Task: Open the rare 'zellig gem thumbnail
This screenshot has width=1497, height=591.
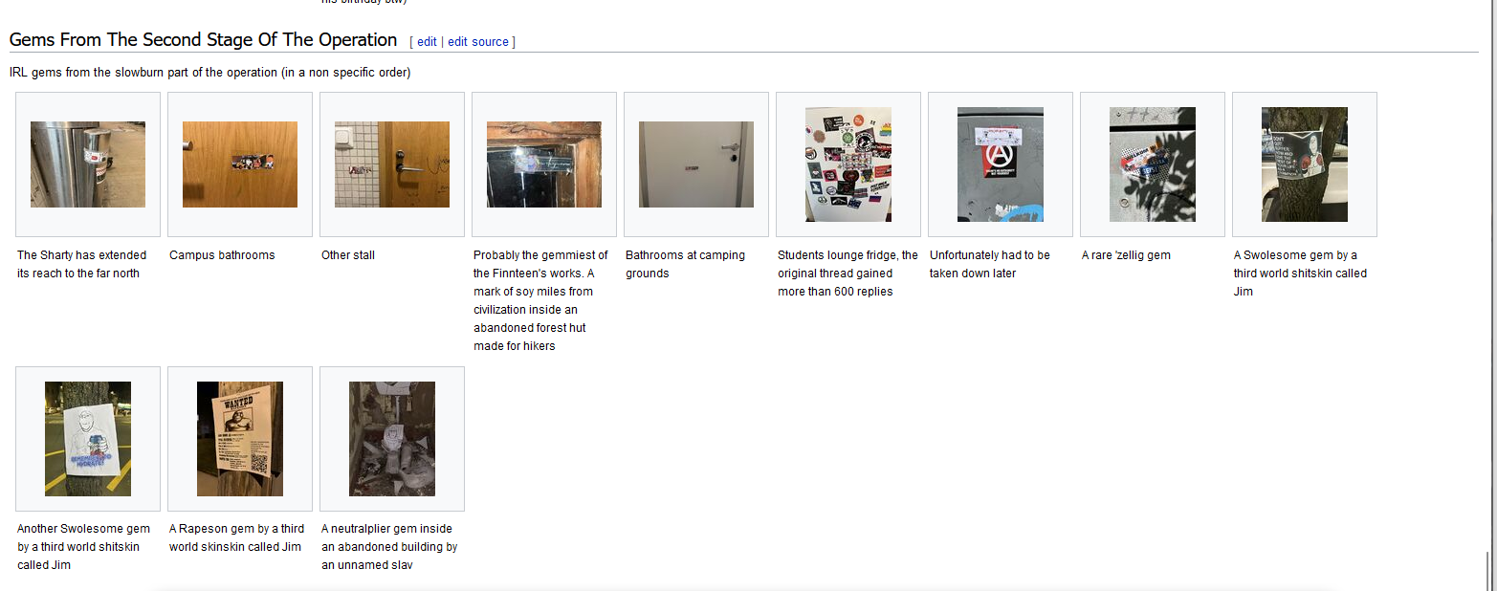Action: [x=1153, y=164]
